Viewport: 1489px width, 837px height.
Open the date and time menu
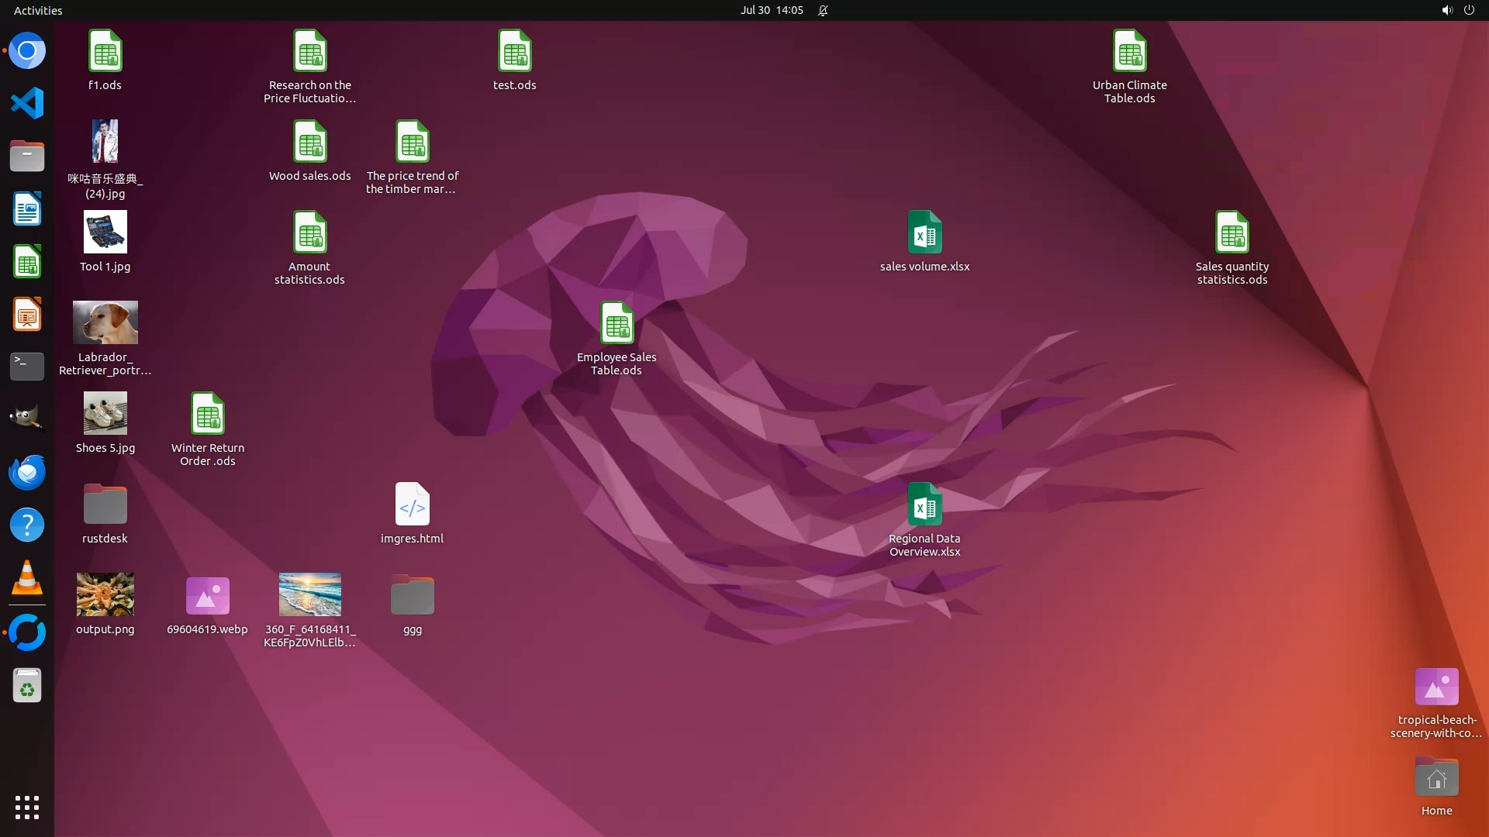point(772,10)
